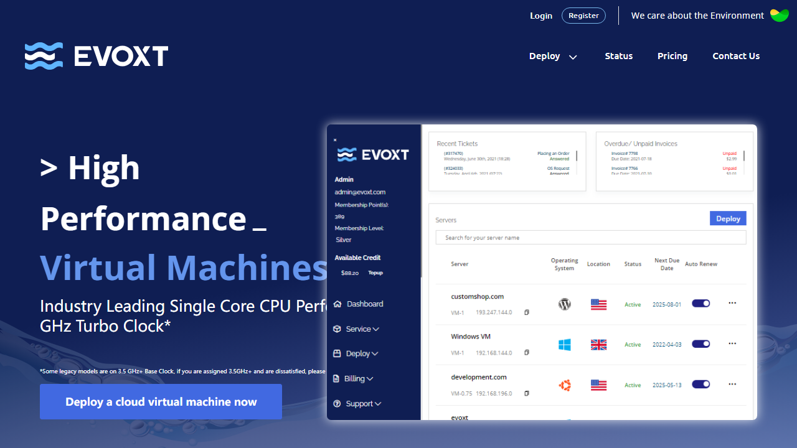Click the Support question mark icon in sidebar
The height and width of the screenshot is (448, 797).
[x=337, y=404]
